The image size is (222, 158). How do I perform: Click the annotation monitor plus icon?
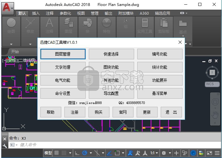176,153
